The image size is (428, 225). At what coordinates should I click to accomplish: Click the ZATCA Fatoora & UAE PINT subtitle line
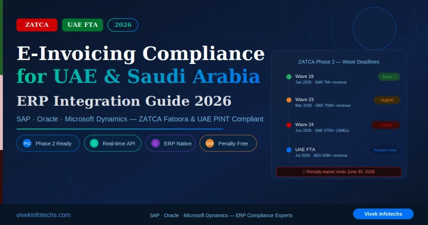pos(140,119)
